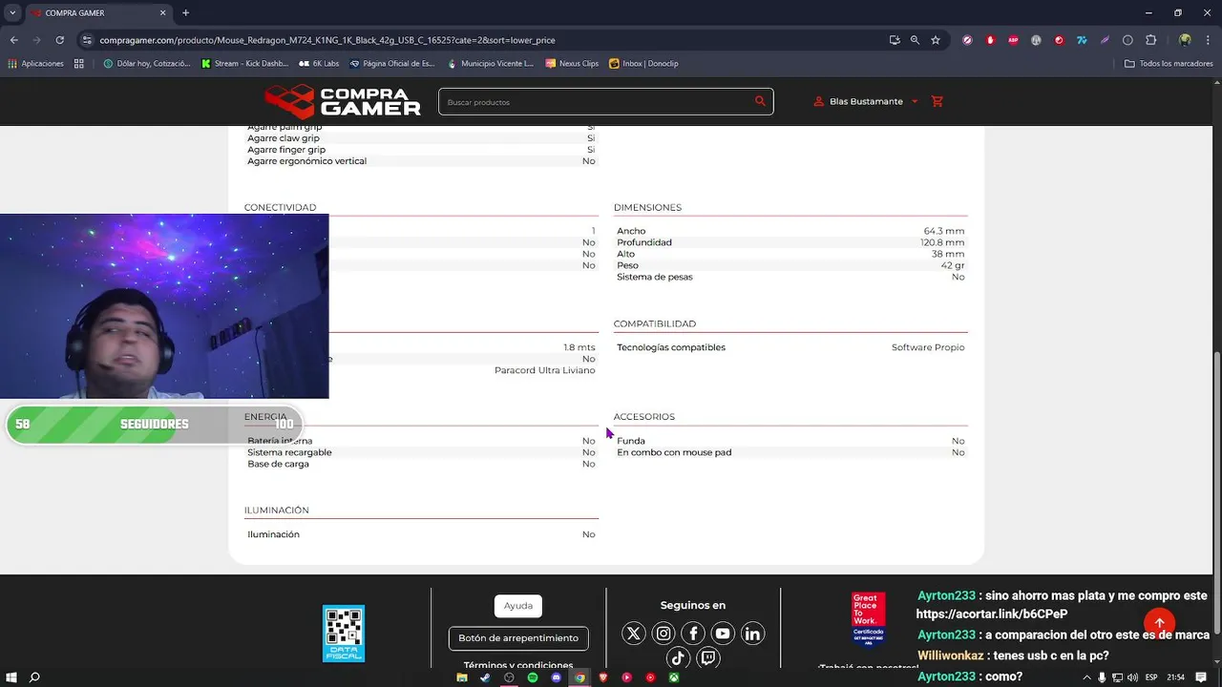Open the taskbar clock showing 21:54
Screen dimensions: 1222x687
pos(1175,677)
